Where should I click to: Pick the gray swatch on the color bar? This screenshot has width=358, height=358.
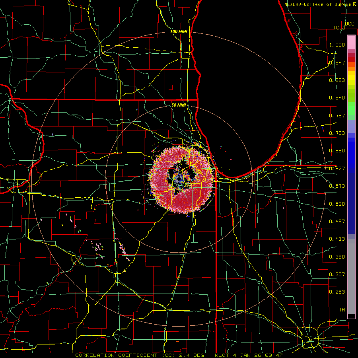[x=351, y=278]
